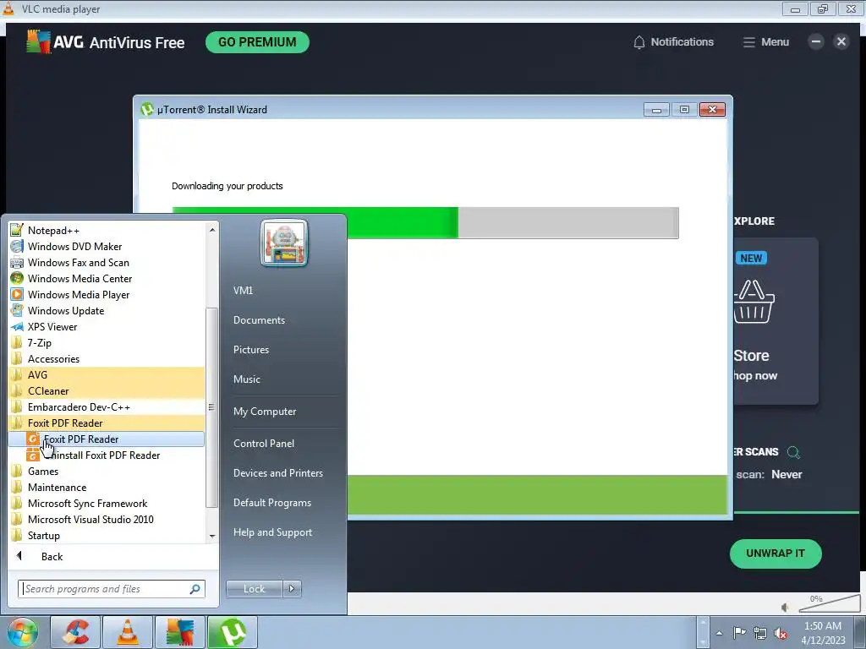Open CCleaner from the taskbar
866x649 pixels.
click(75, 632)
